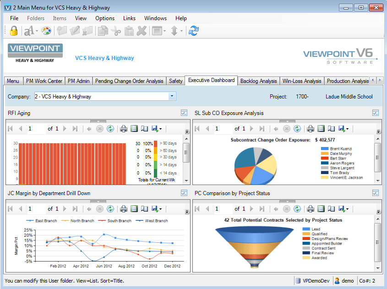Switch to the Backlog Analysis tab
Screen dimensions: 387x289
point(258,81)
